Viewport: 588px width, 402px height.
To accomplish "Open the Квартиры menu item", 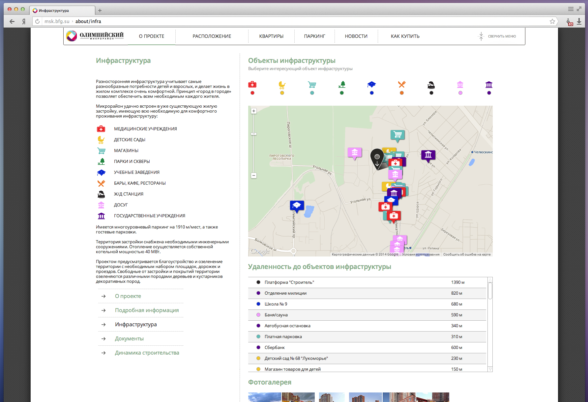I will (x=271, y=36).
